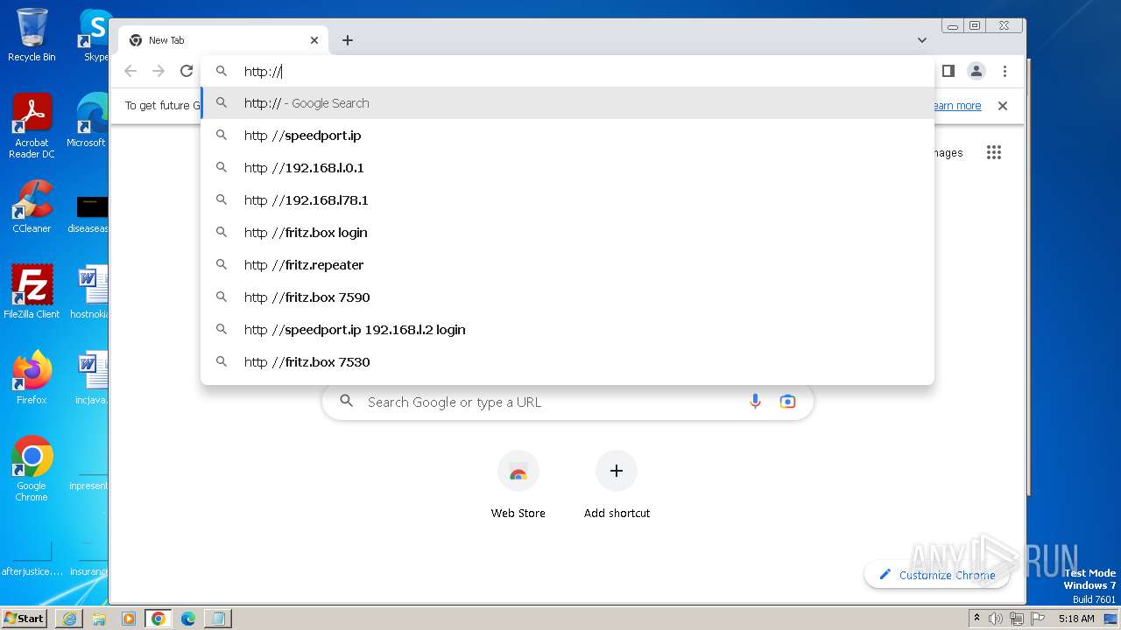Open a new tab with plus button

tap(348, 40)
